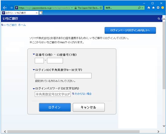Image resolution: width=166 pixels, height=134 pixels.
Task: Click the ログインID input field
Action: [x=63, y=76]
